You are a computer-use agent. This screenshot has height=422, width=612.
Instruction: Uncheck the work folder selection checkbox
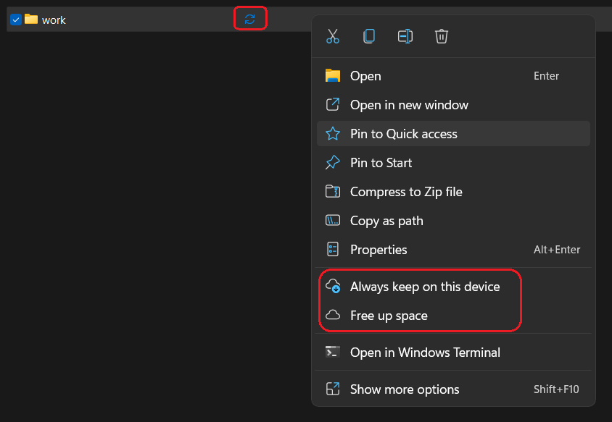point(15,20)
